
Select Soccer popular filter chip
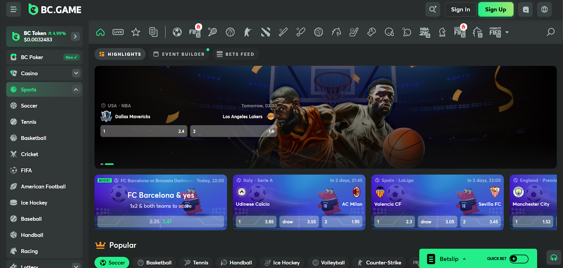[112, 262]
